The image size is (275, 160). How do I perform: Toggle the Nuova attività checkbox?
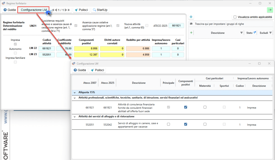click(147, 25)
